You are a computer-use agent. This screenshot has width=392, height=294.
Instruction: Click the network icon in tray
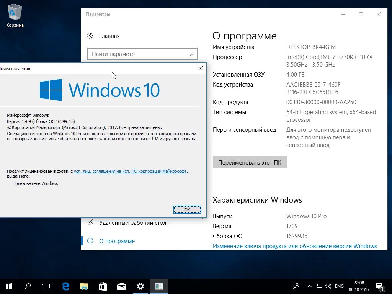click(x=318, y=286)
